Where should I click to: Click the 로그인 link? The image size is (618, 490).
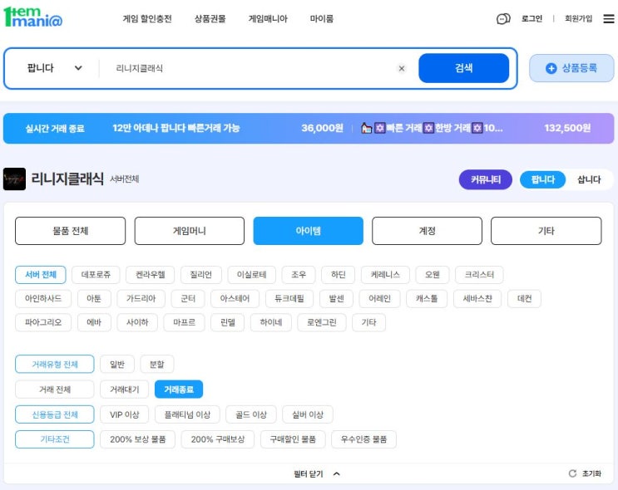click(531, 18)
